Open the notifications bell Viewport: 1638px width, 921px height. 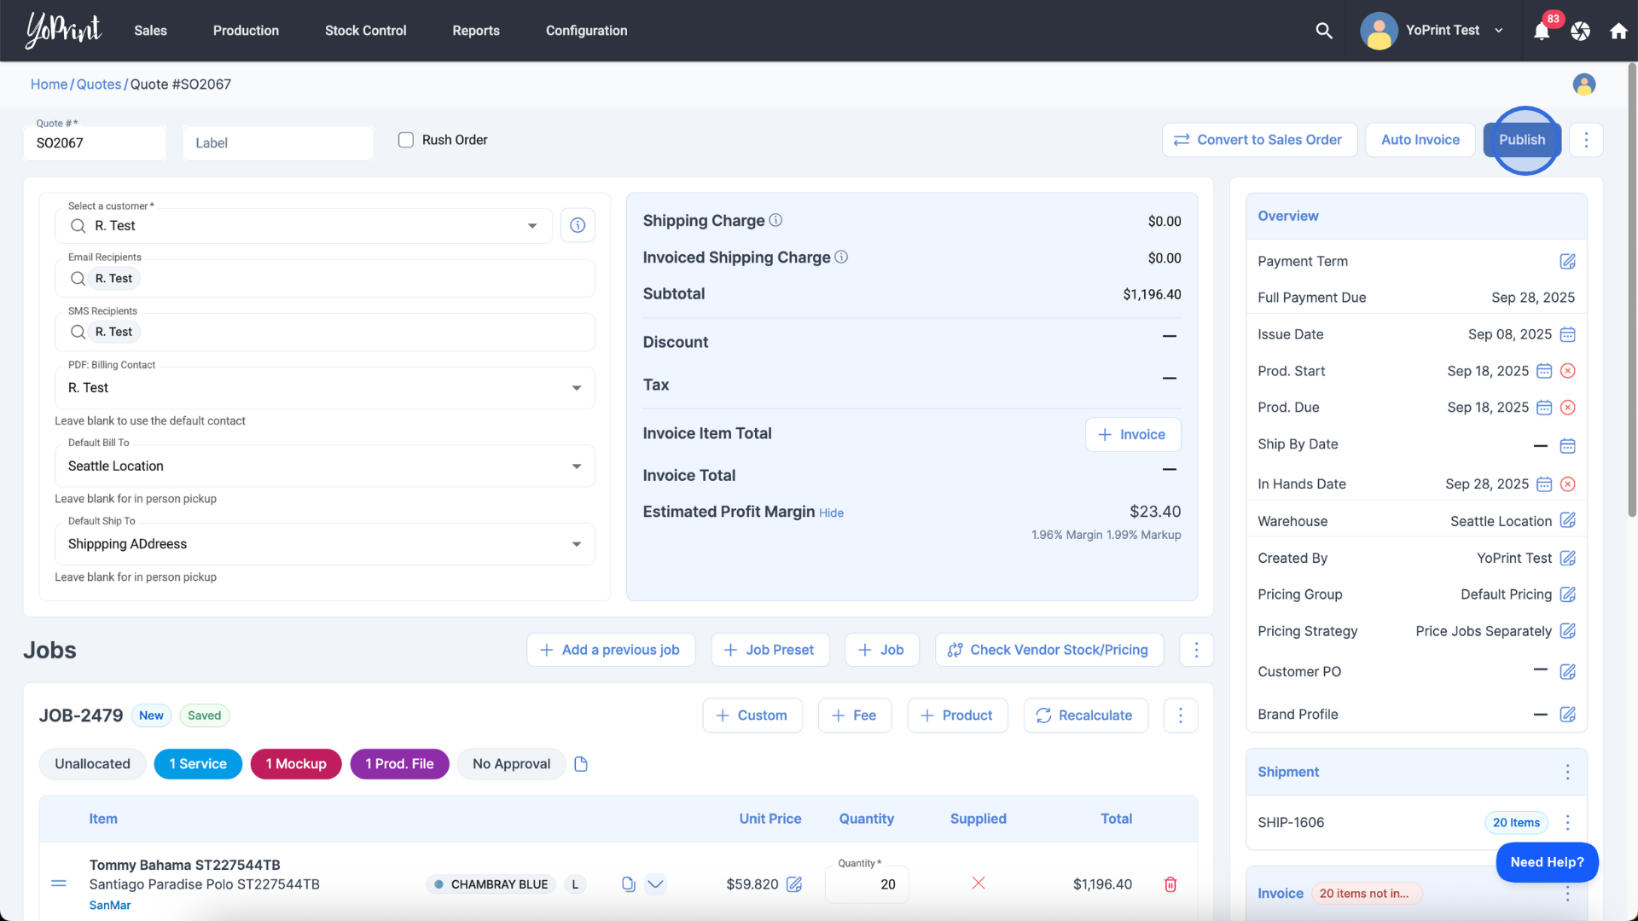(1541, 32)
